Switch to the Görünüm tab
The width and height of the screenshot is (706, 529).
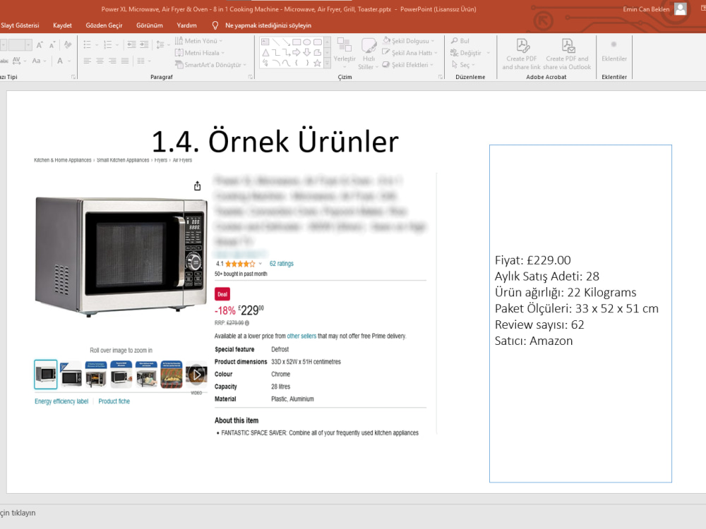click(150, 25)
